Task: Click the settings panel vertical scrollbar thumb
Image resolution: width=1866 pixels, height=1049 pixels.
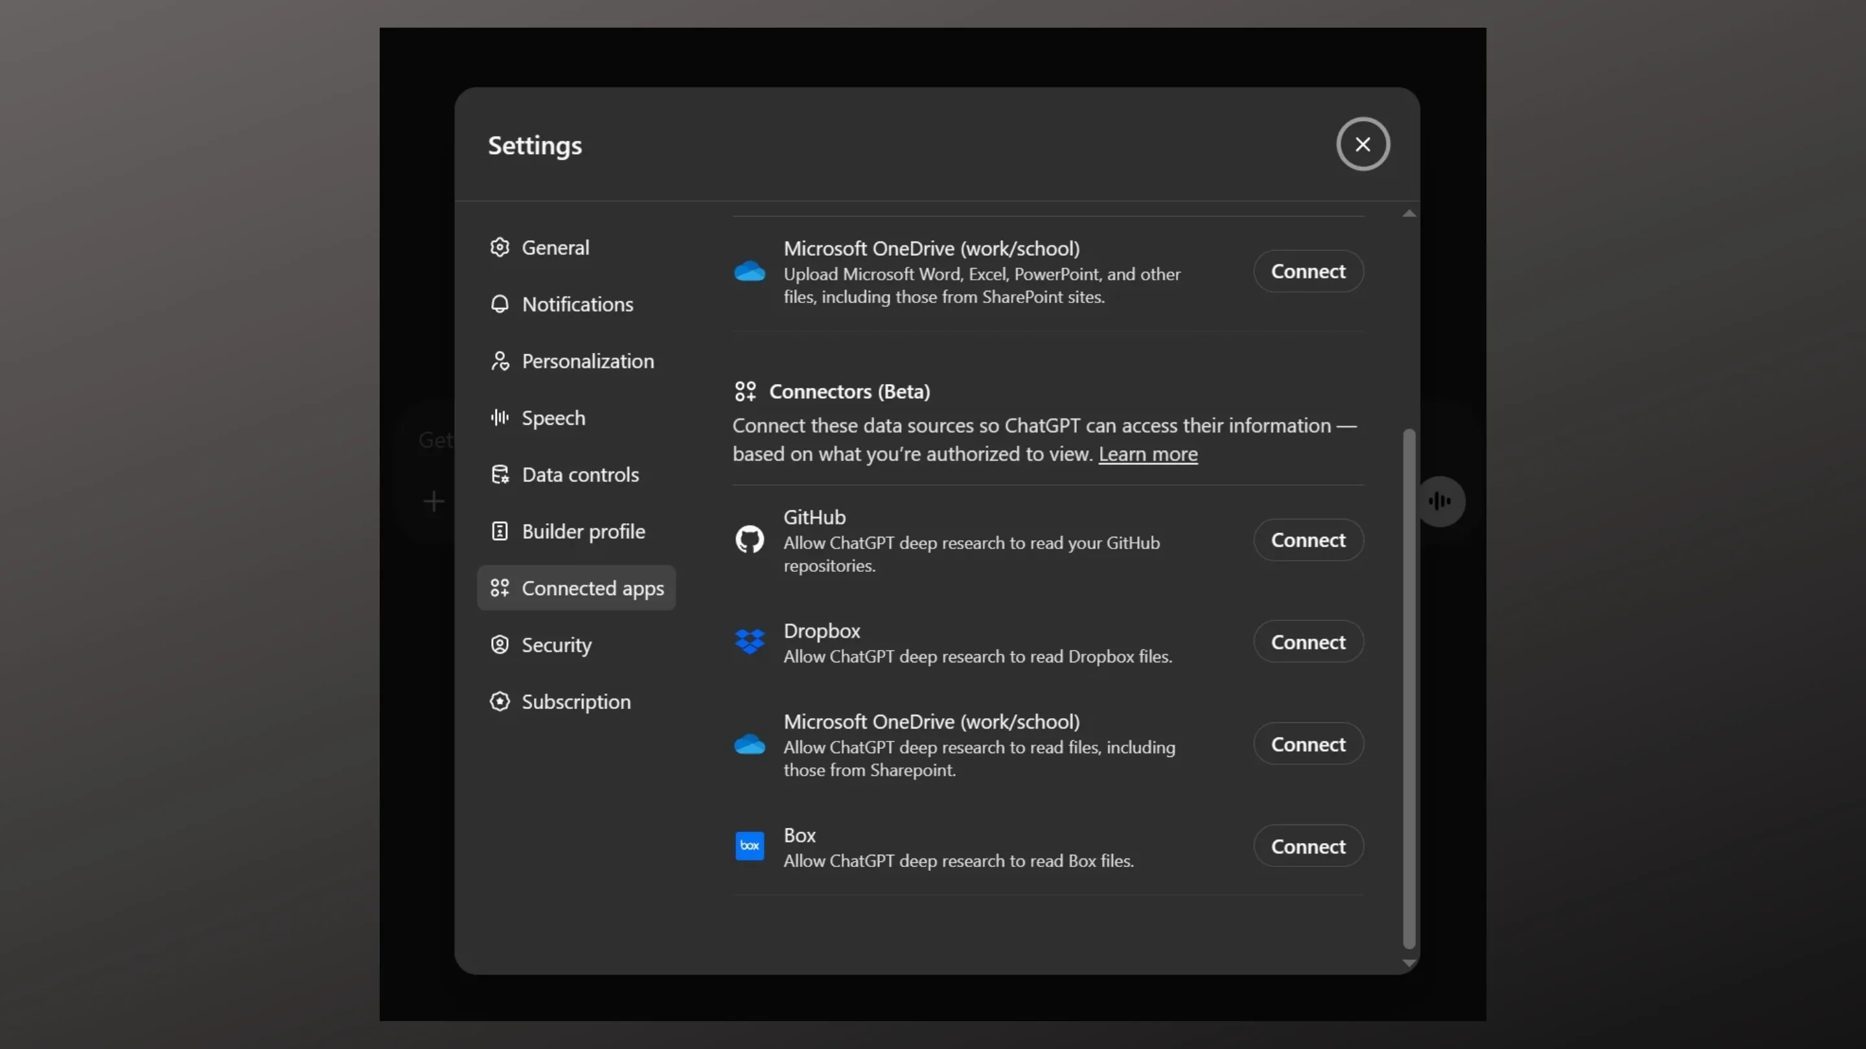Action: coord(1409,688)
